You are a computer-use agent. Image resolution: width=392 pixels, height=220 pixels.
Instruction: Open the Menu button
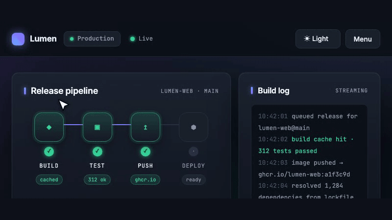click(363, 39)
